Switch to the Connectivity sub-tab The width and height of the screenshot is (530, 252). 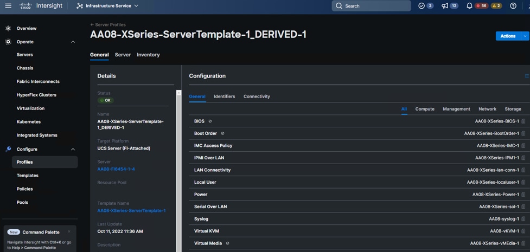coord(257,96)
